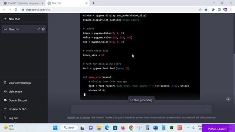The height and width of the screenshot is (132, 235).
Task: Click the '# Colors' comment line
Action: (88, 29)
